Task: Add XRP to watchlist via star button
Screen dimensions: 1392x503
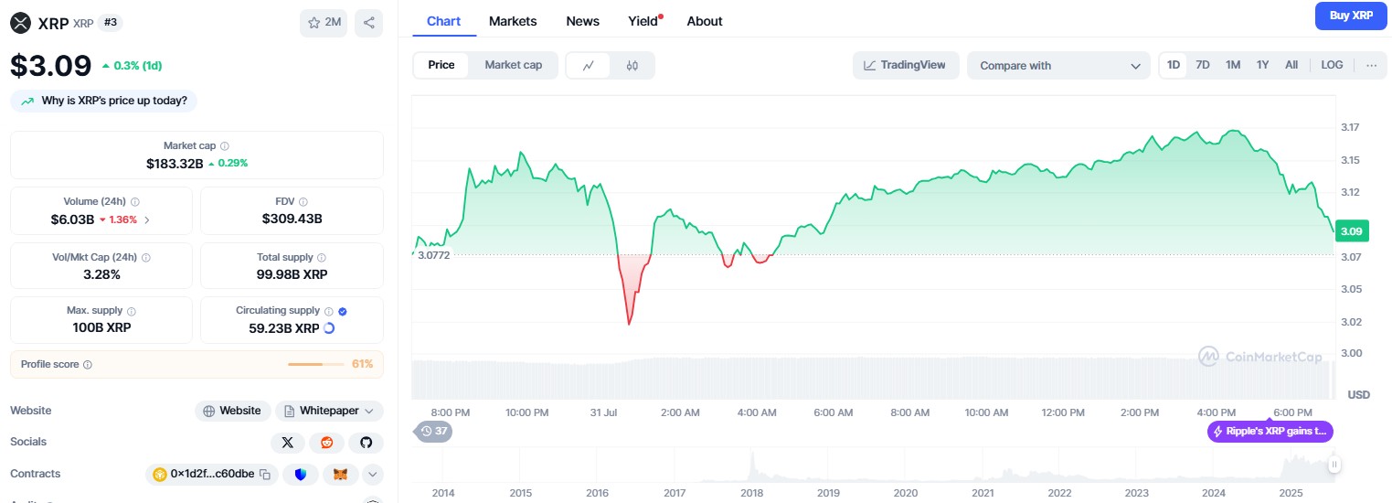Action: [x=324, y=23]
